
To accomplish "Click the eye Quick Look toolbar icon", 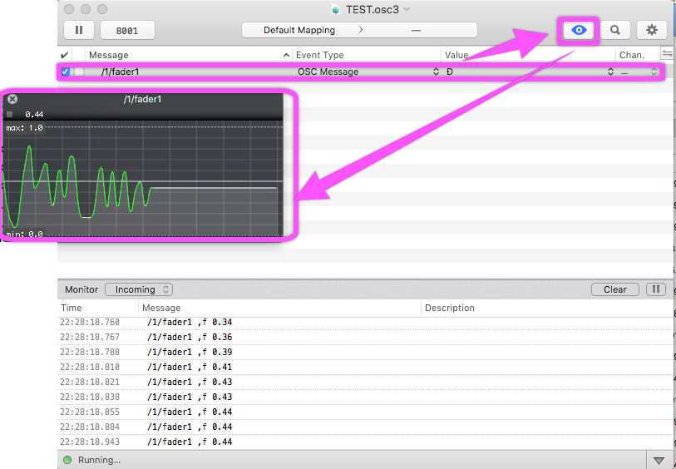I will [x=580, y=30].
